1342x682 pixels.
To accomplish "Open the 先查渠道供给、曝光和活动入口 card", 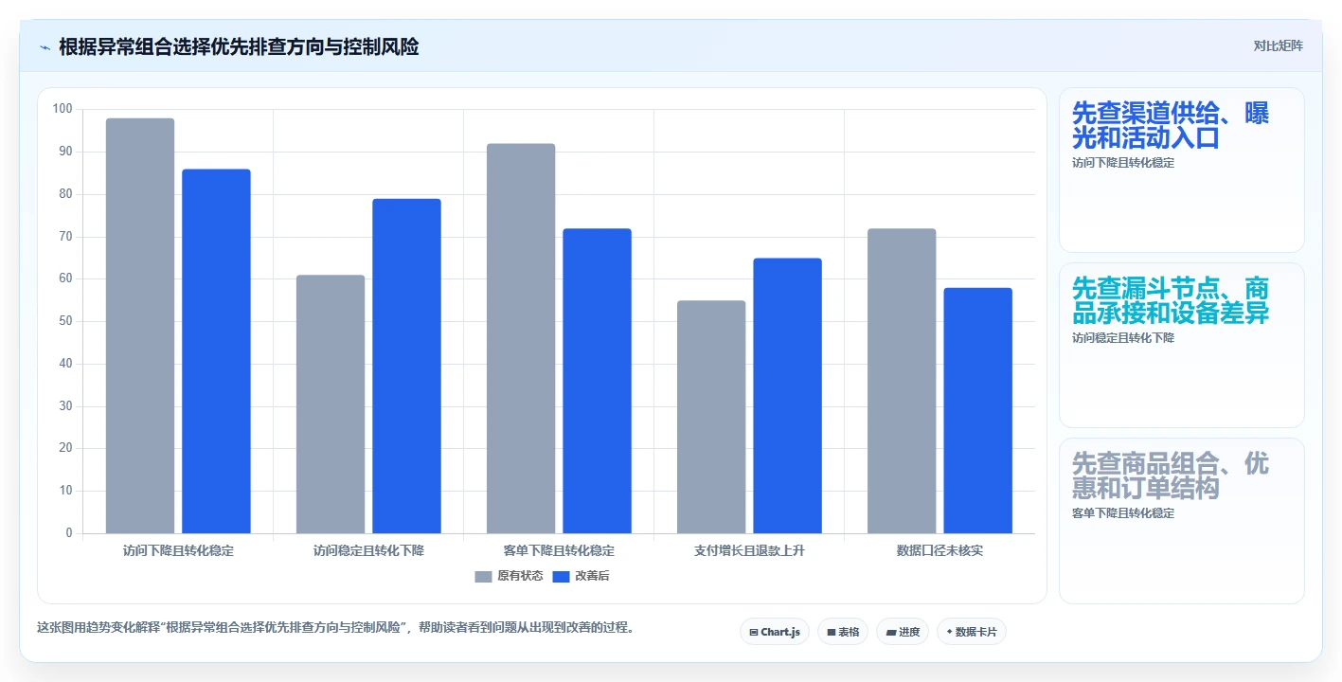I will (1182, 170).
